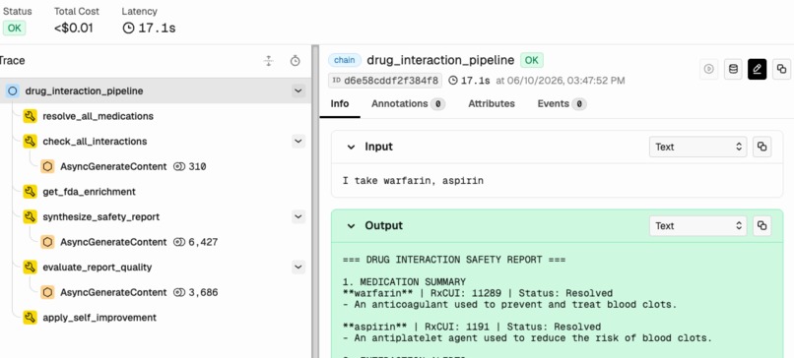Collapse the drug_interaction_pipeline tree node
This screenshot has width=794, height=358.
pos(298,91)
